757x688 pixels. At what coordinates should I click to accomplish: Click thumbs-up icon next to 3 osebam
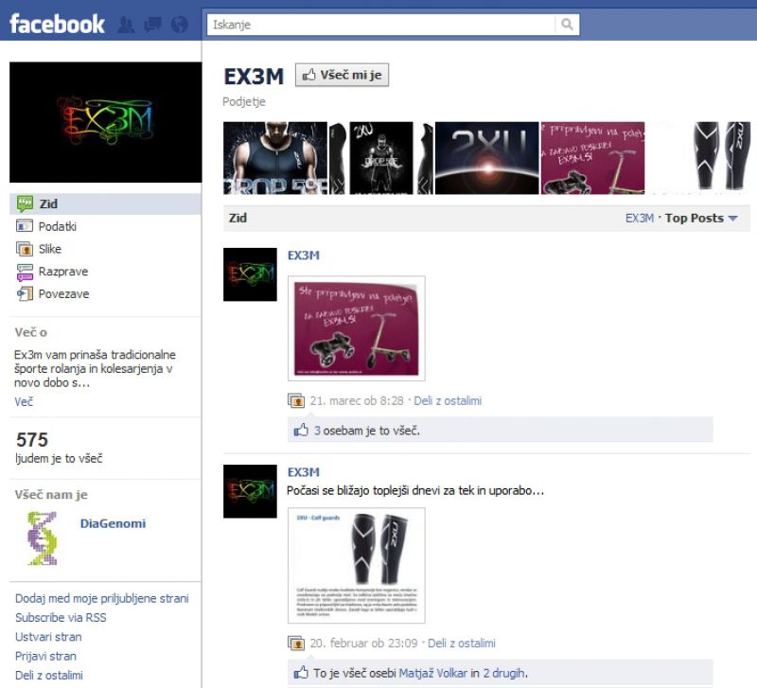tap(301, 430)
